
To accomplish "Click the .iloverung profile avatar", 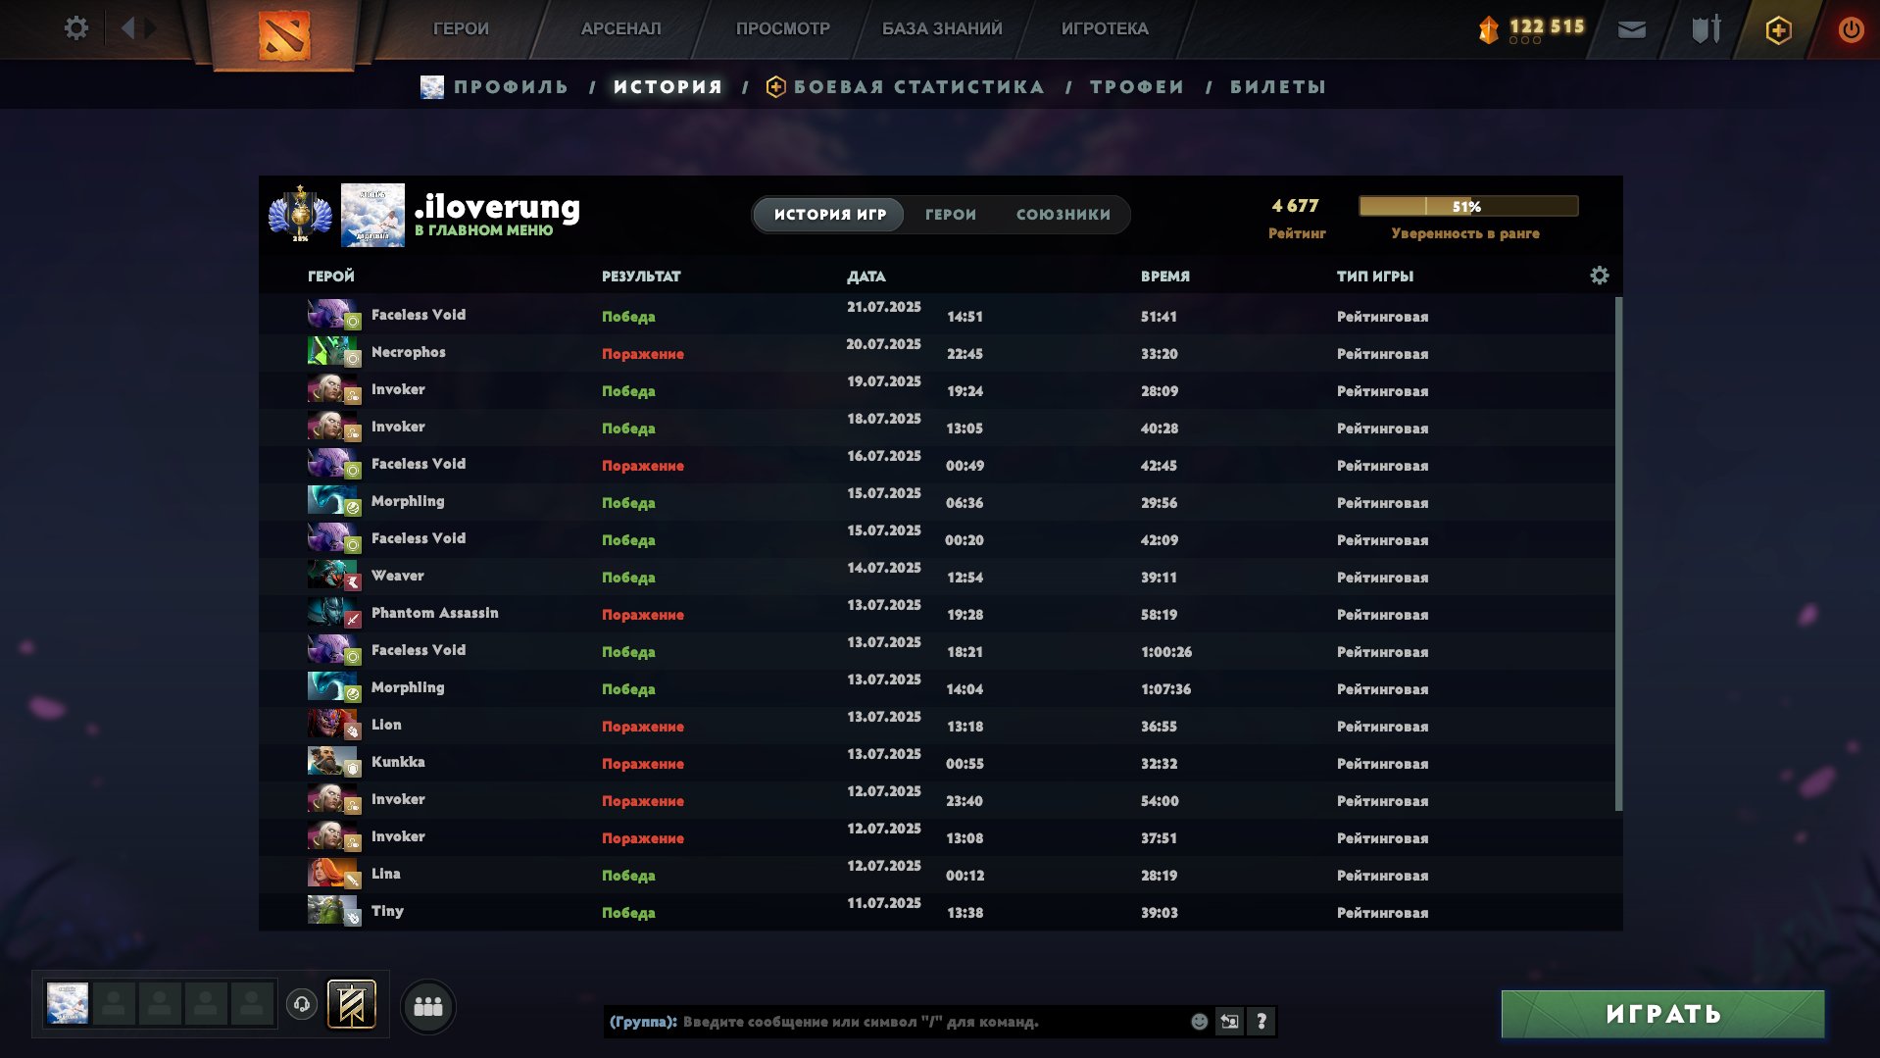I will [372, 215].
